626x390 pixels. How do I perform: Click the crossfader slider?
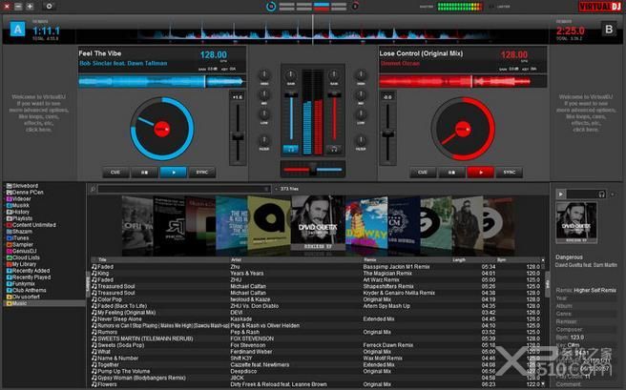(x=313, y=170)
